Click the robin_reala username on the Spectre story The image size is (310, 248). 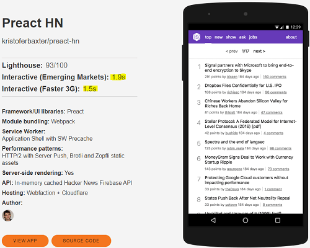(235, 148)
